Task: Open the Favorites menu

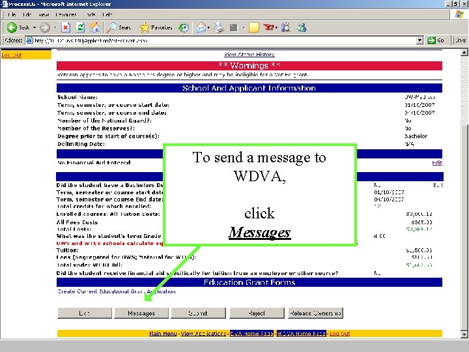Action: coord(66,14)
